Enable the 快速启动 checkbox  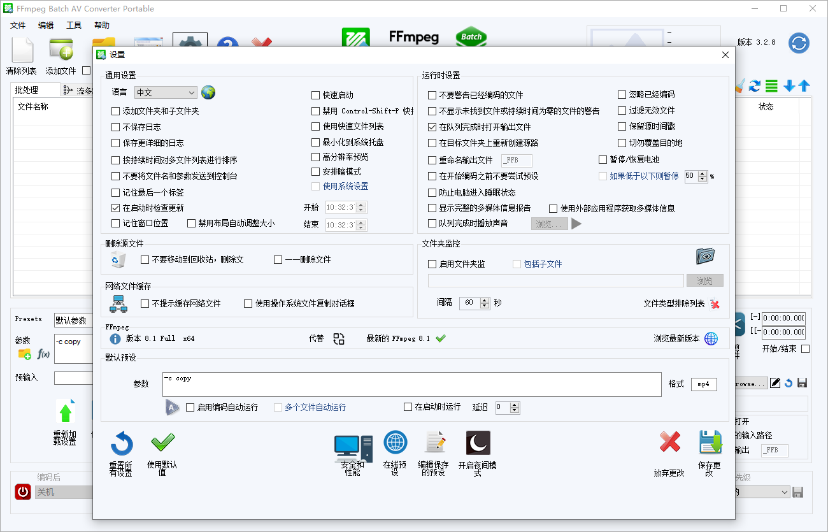pyautogui.click(x=315, y=94)
